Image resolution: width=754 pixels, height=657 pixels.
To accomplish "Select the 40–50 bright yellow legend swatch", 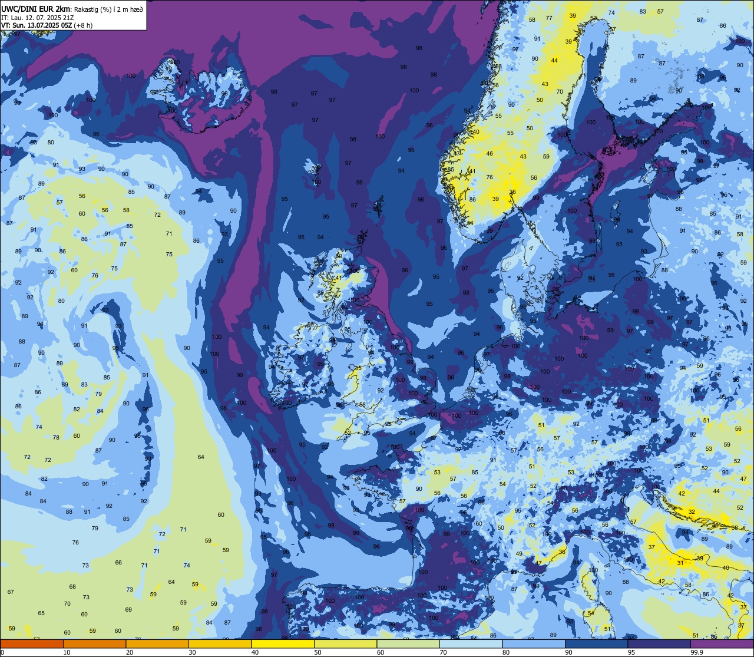I will tap(283, 643).
